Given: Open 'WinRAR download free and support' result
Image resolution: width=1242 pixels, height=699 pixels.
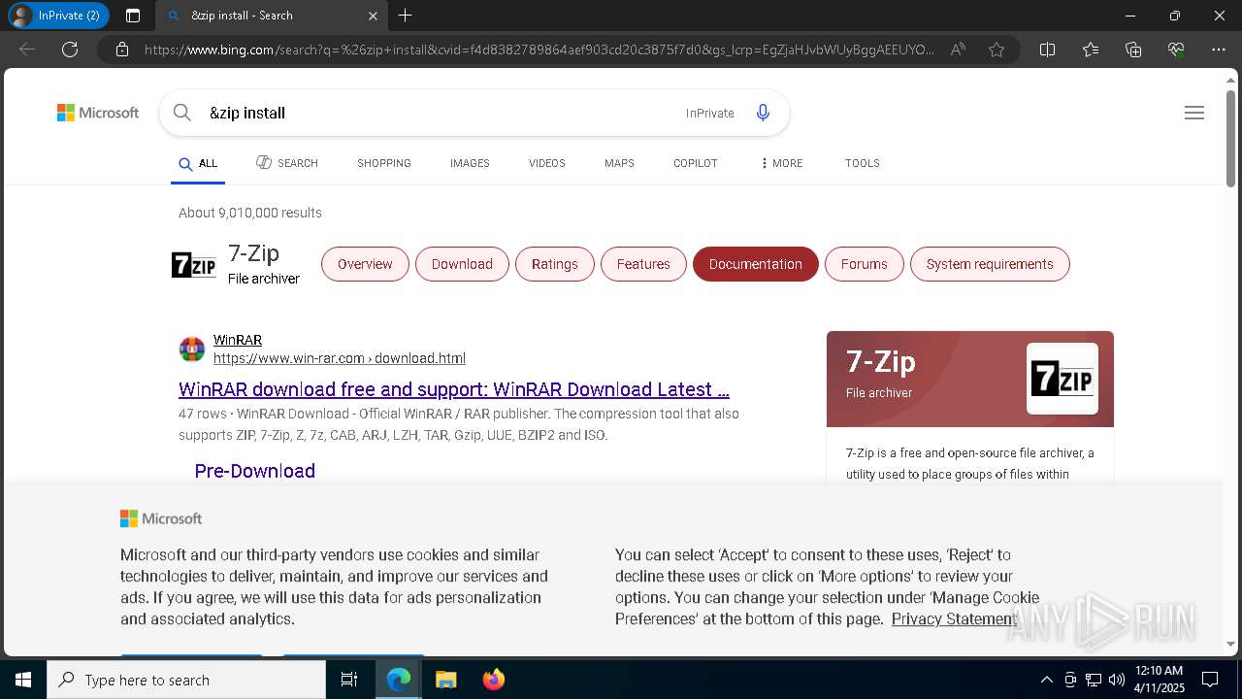Looking at the screenshot, I should [454, 389].
